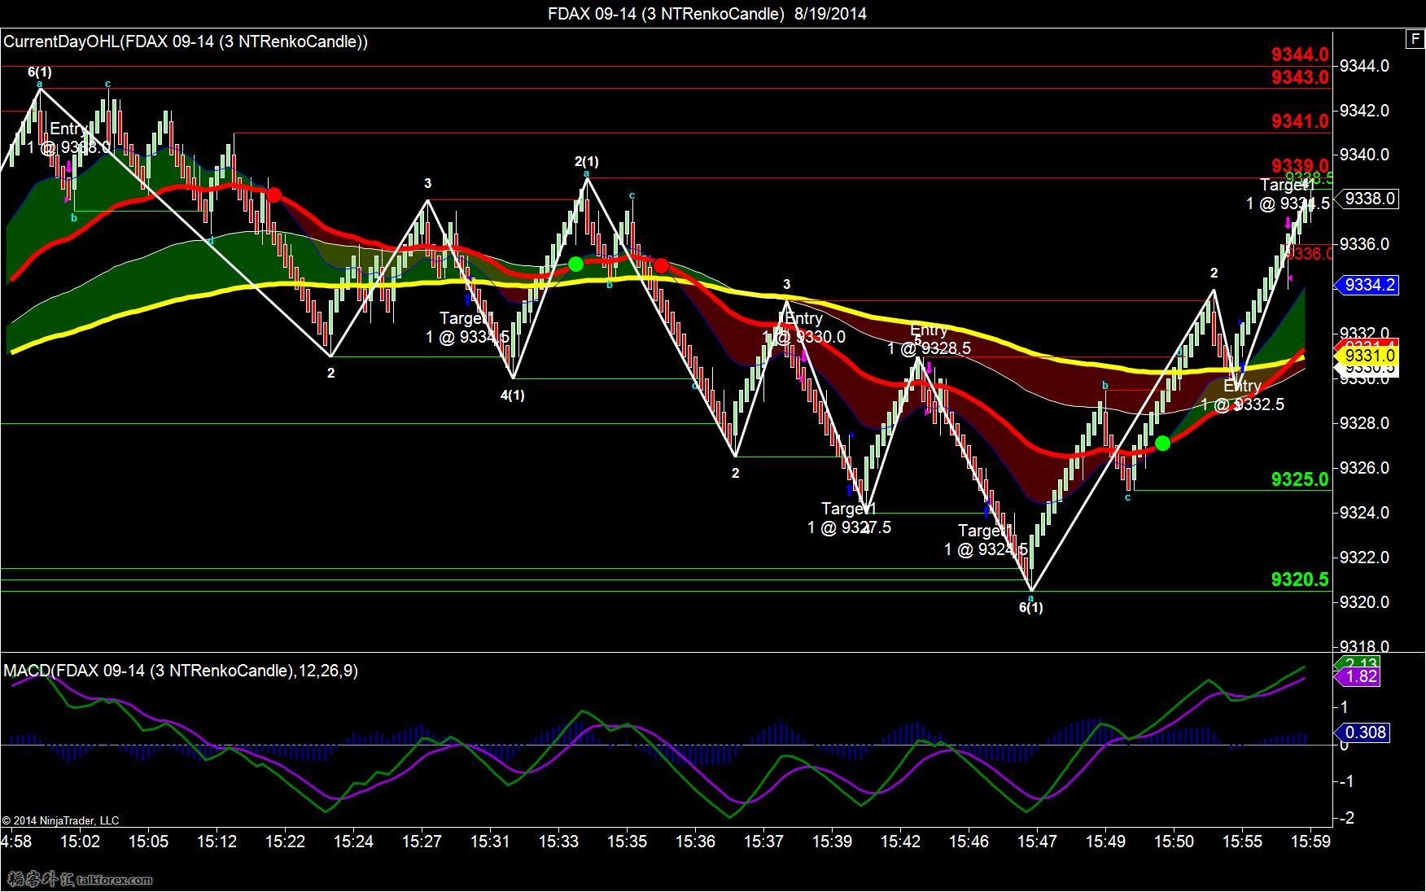Click the 9318.0 price axis label
The image size is (1426, 892).
click(x=1365, y=646)
